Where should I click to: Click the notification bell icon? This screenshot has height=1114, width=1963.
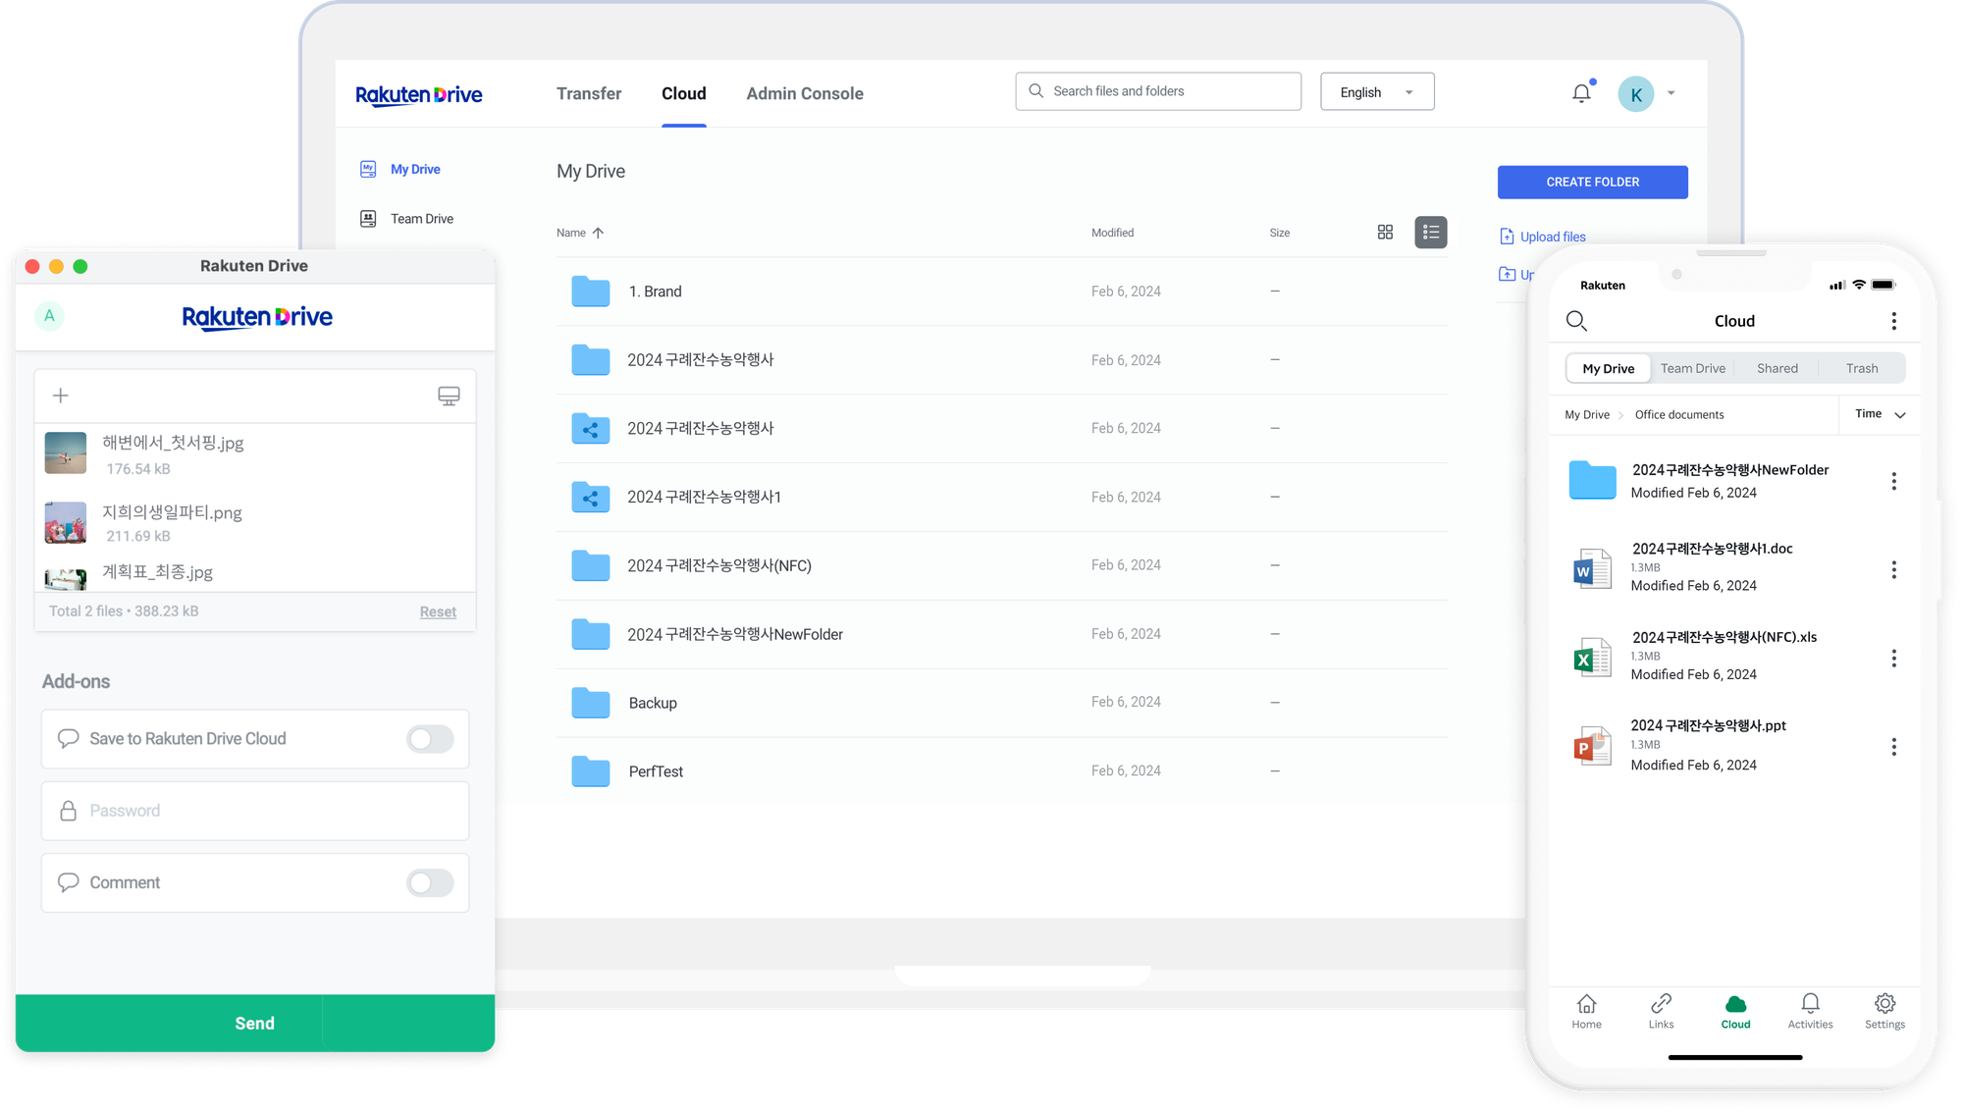(1581, 93)
